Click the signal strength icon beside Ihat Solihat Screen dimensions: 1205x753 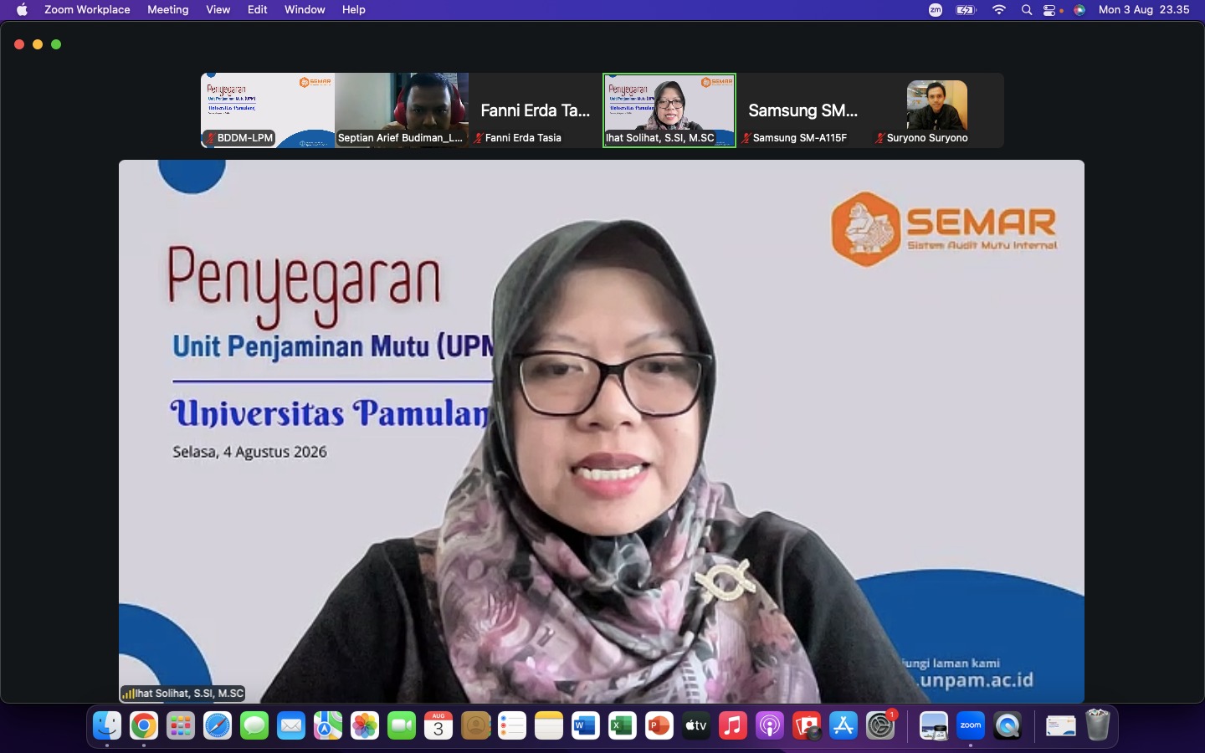tap(128, 694)
